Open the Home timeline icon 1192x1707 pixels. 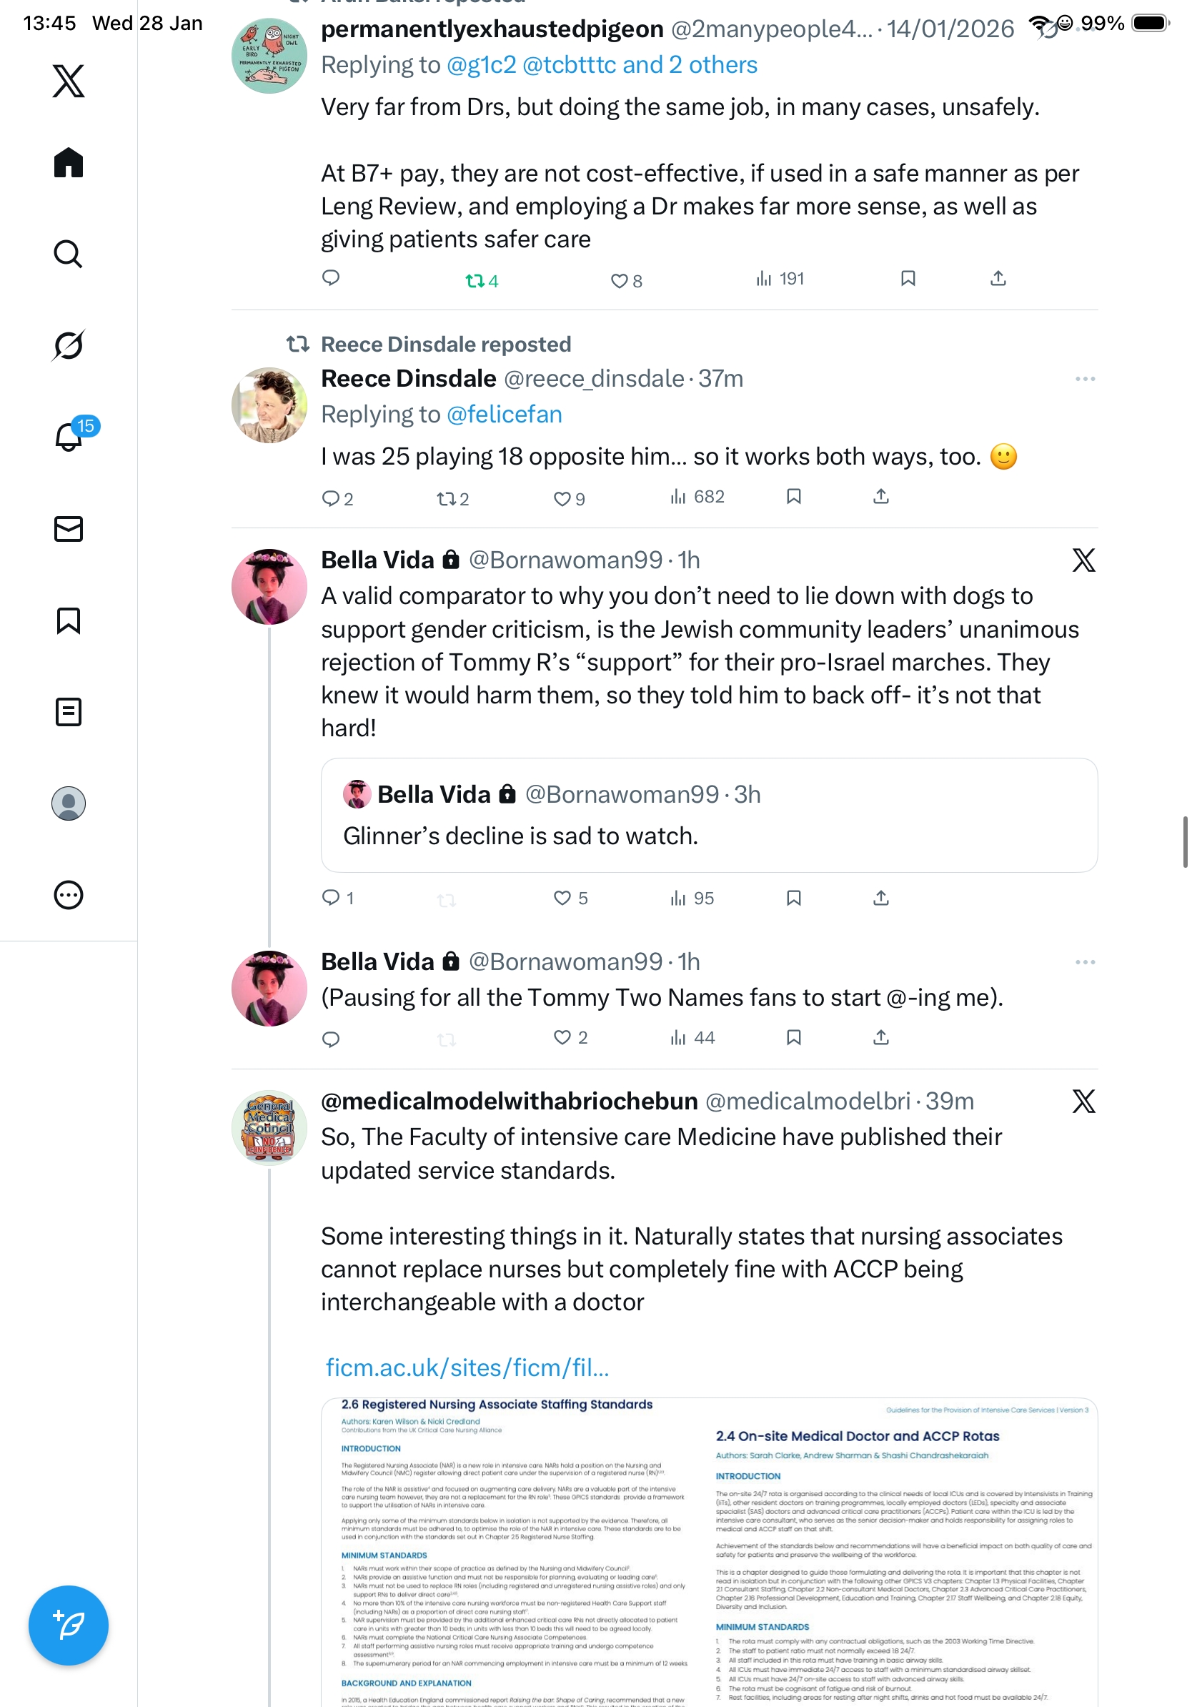click(x=69, y=163)
